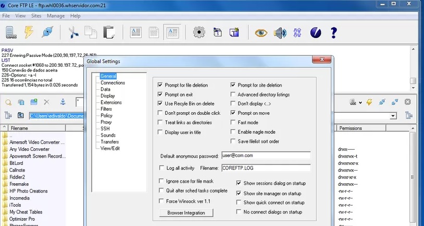
Task: Enable Save filelist sort order
Action: 233,141
